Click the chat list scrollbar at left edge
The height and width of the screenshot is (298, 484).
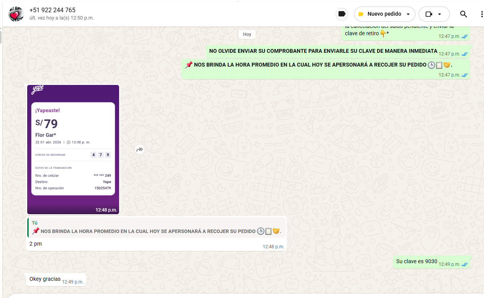[1, 37]
